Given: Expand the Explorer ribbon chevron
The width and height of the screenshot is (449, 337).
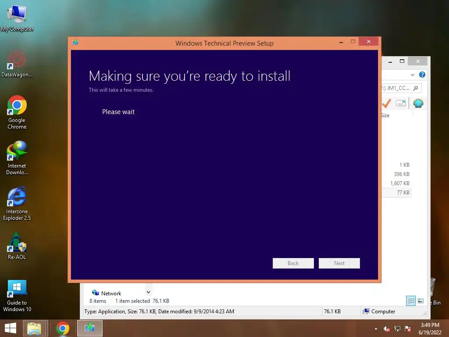Looking at the screenshot, I should [x=412, y=75].
